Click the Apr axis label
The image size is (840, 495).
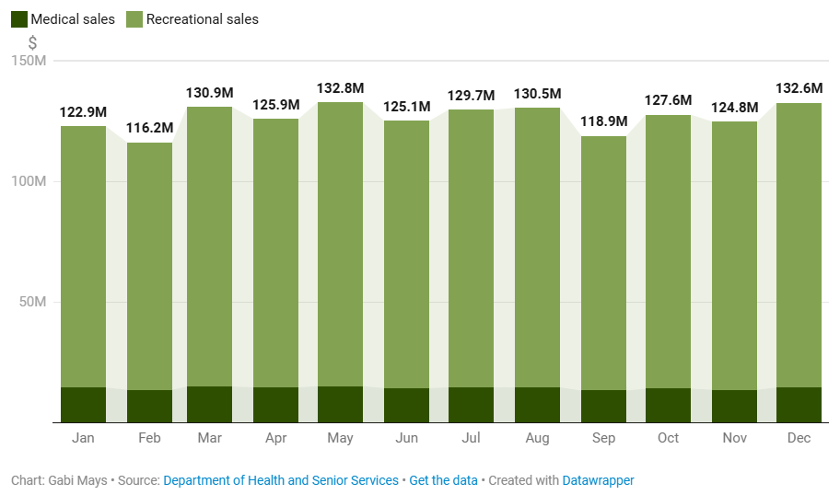tap(275, 438)
